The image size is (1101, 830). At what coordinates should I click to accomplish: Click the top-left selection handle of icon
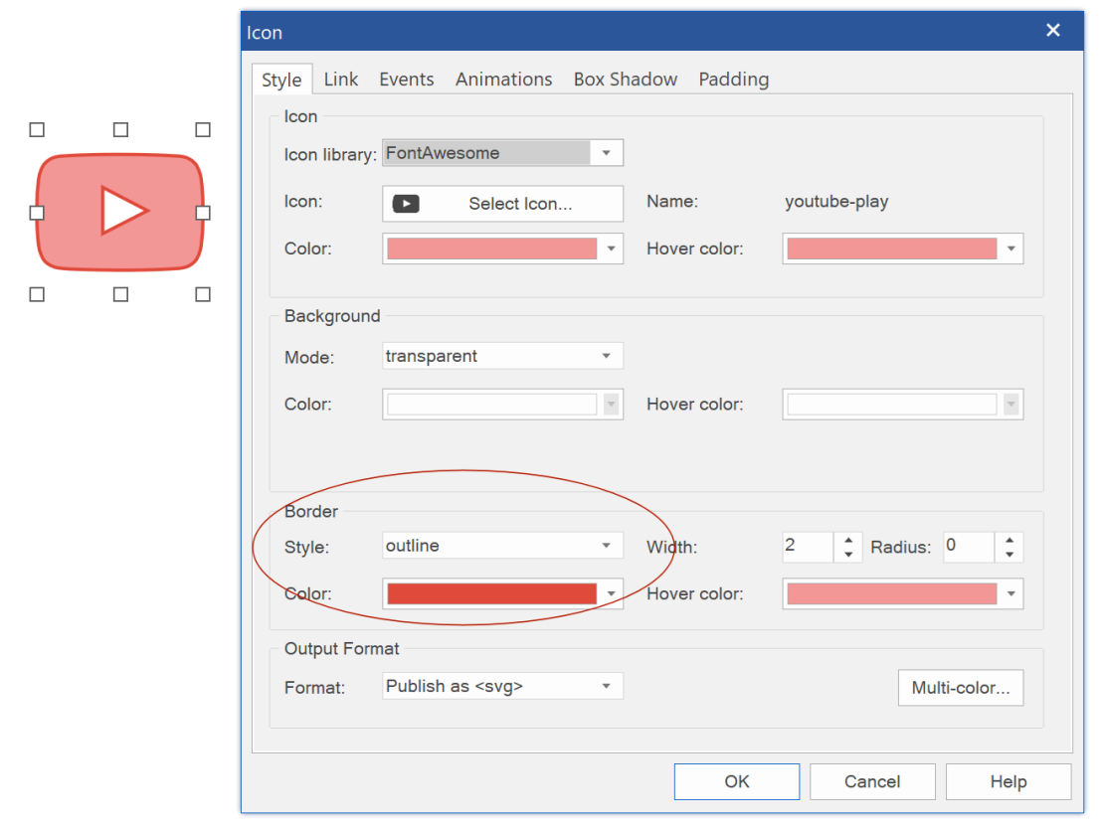point(37,130)
